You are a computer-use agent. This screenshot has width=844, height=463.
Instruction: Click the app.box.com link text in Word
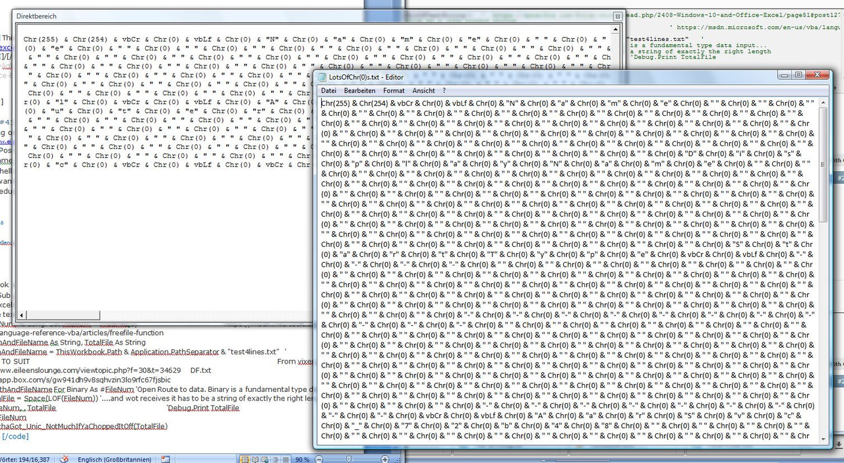point(85,379)
